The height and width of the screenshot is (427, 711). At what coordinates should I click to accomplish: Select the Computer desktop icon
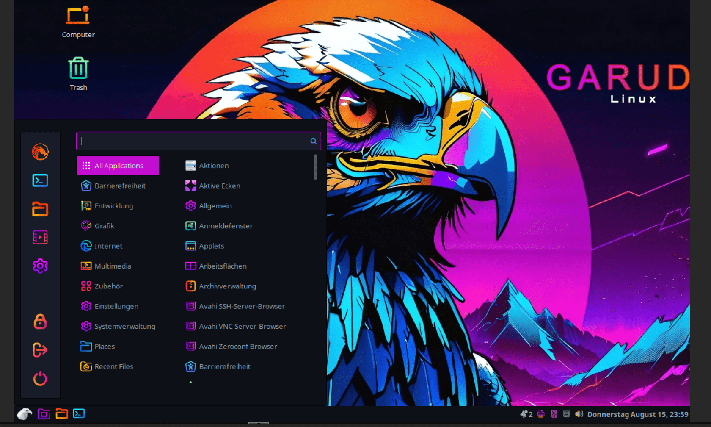78,22
